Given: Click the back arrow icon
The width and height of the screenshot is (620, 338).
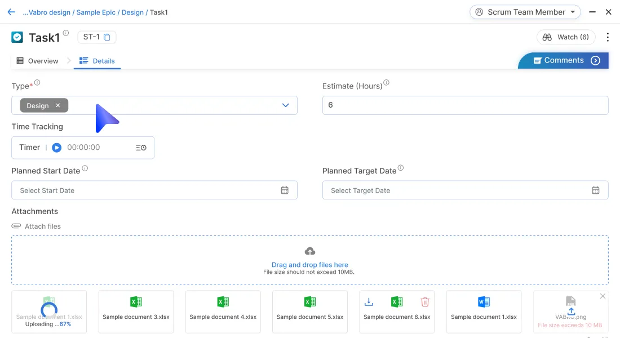Looking at the screenshot, I should tap(11, 12).
